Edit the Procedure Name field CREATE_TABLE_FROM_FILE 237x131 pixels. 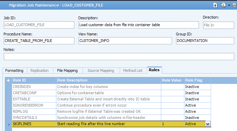39,41
